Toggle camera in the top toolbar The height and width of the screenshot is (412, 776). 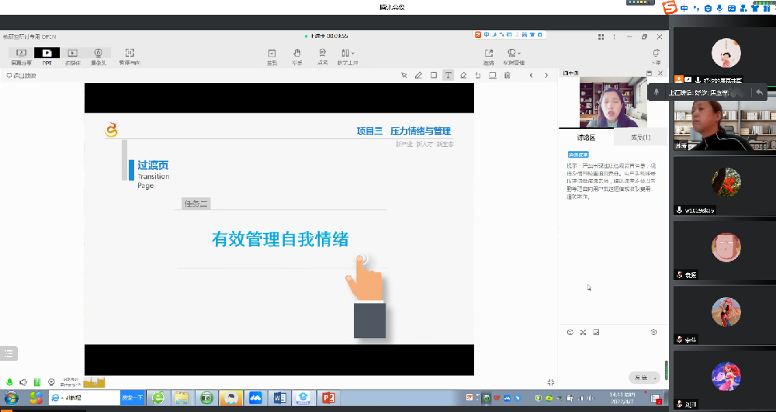pos(98,56)
